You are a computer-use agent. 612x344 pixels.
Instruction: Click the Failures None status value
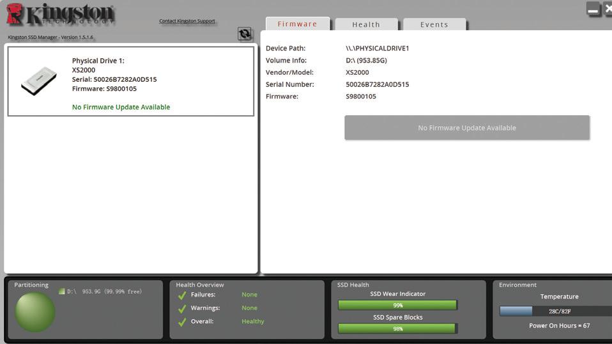click(x=249, y=294)
